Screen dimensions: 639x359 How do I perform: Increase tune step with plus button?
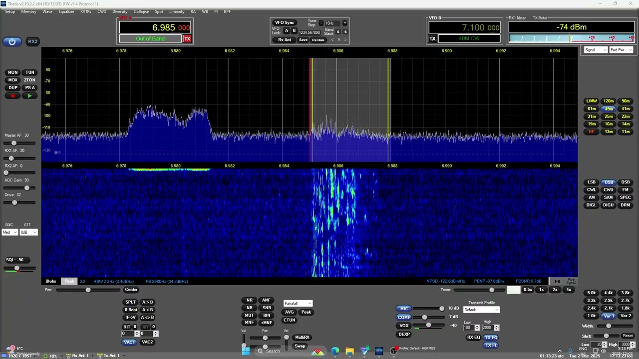point(344,23)
